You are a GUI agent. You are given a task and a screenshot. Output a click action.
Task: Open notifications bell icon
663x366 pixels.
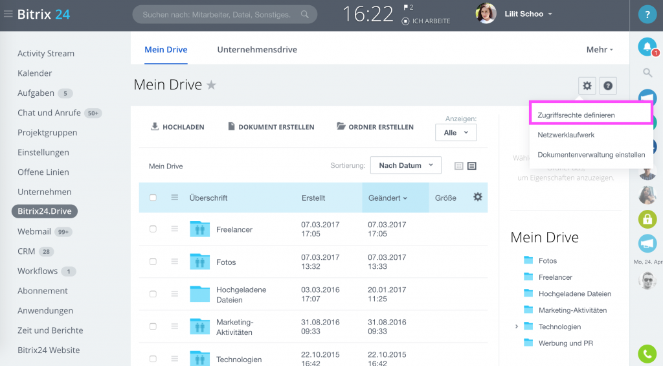pyautogui.click(x=647, y=47)
